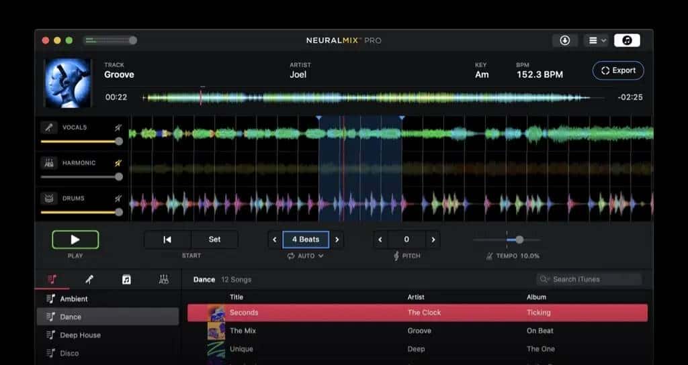Click the Harmonic instrument icon
Image resolution: width=688 pixels, height=365 pixels.
[49, 163]
